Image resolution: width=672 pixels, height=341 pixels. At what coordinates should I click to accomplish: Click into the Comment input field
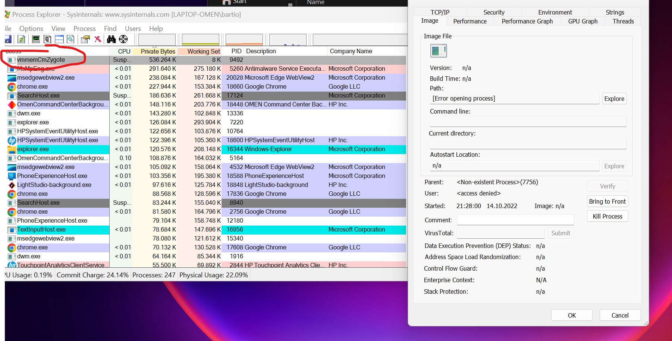click(x=515, y=220)
